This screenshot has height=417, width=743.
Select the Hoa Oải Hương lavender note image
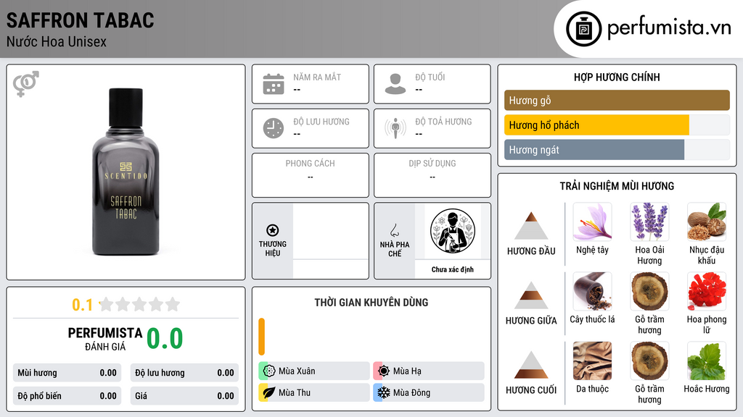click(x=649, y=222)
